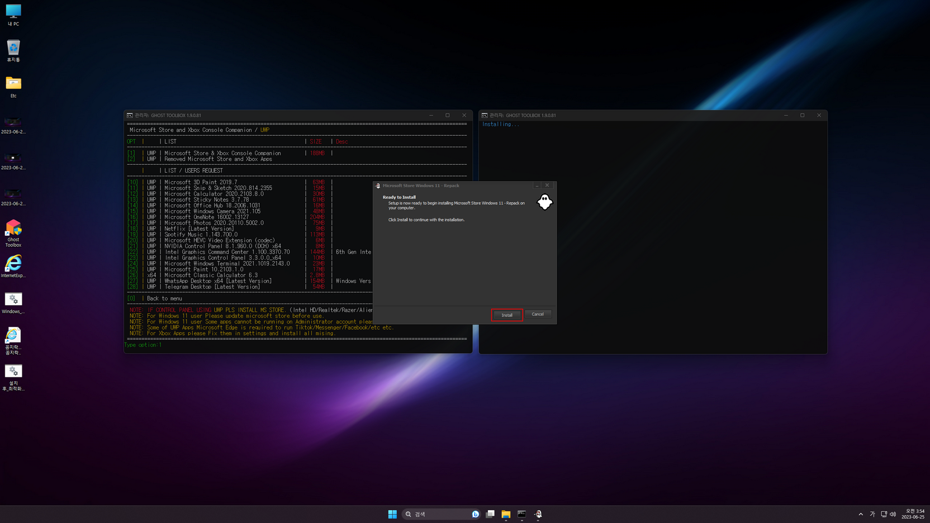
Task: Open the Windows Start menu
Action: coord(392,514)
